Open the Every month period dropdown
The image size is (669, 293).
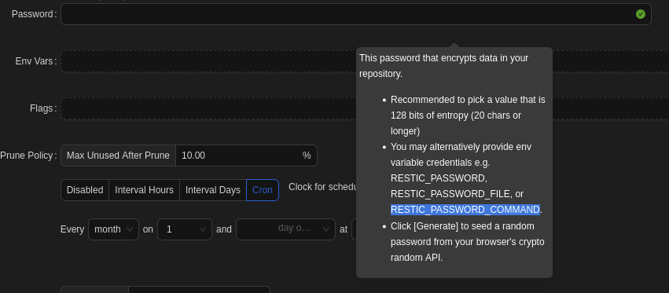click(x=113, y=229)
